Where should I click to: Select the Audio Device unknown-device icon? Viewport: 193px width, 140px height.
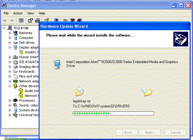tap(21, 91)
